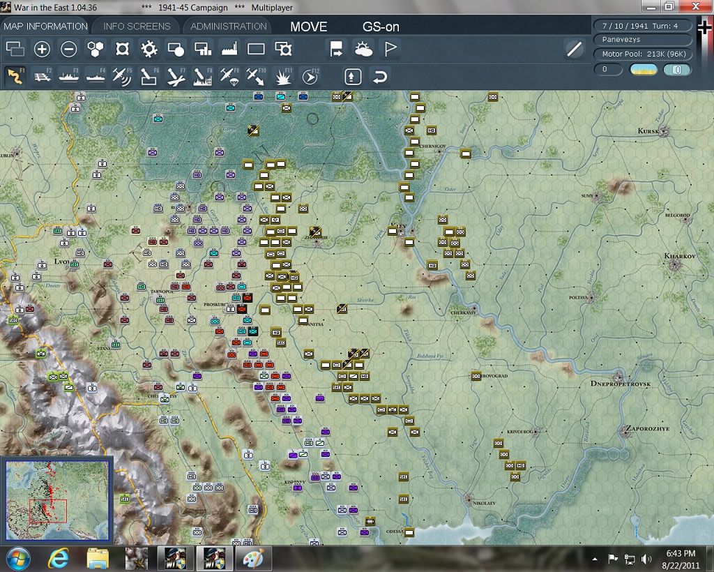The width and height of the screenshot is (714, 572).
Task: Click the Nikolaev city label
Action: tap(484, 503)
